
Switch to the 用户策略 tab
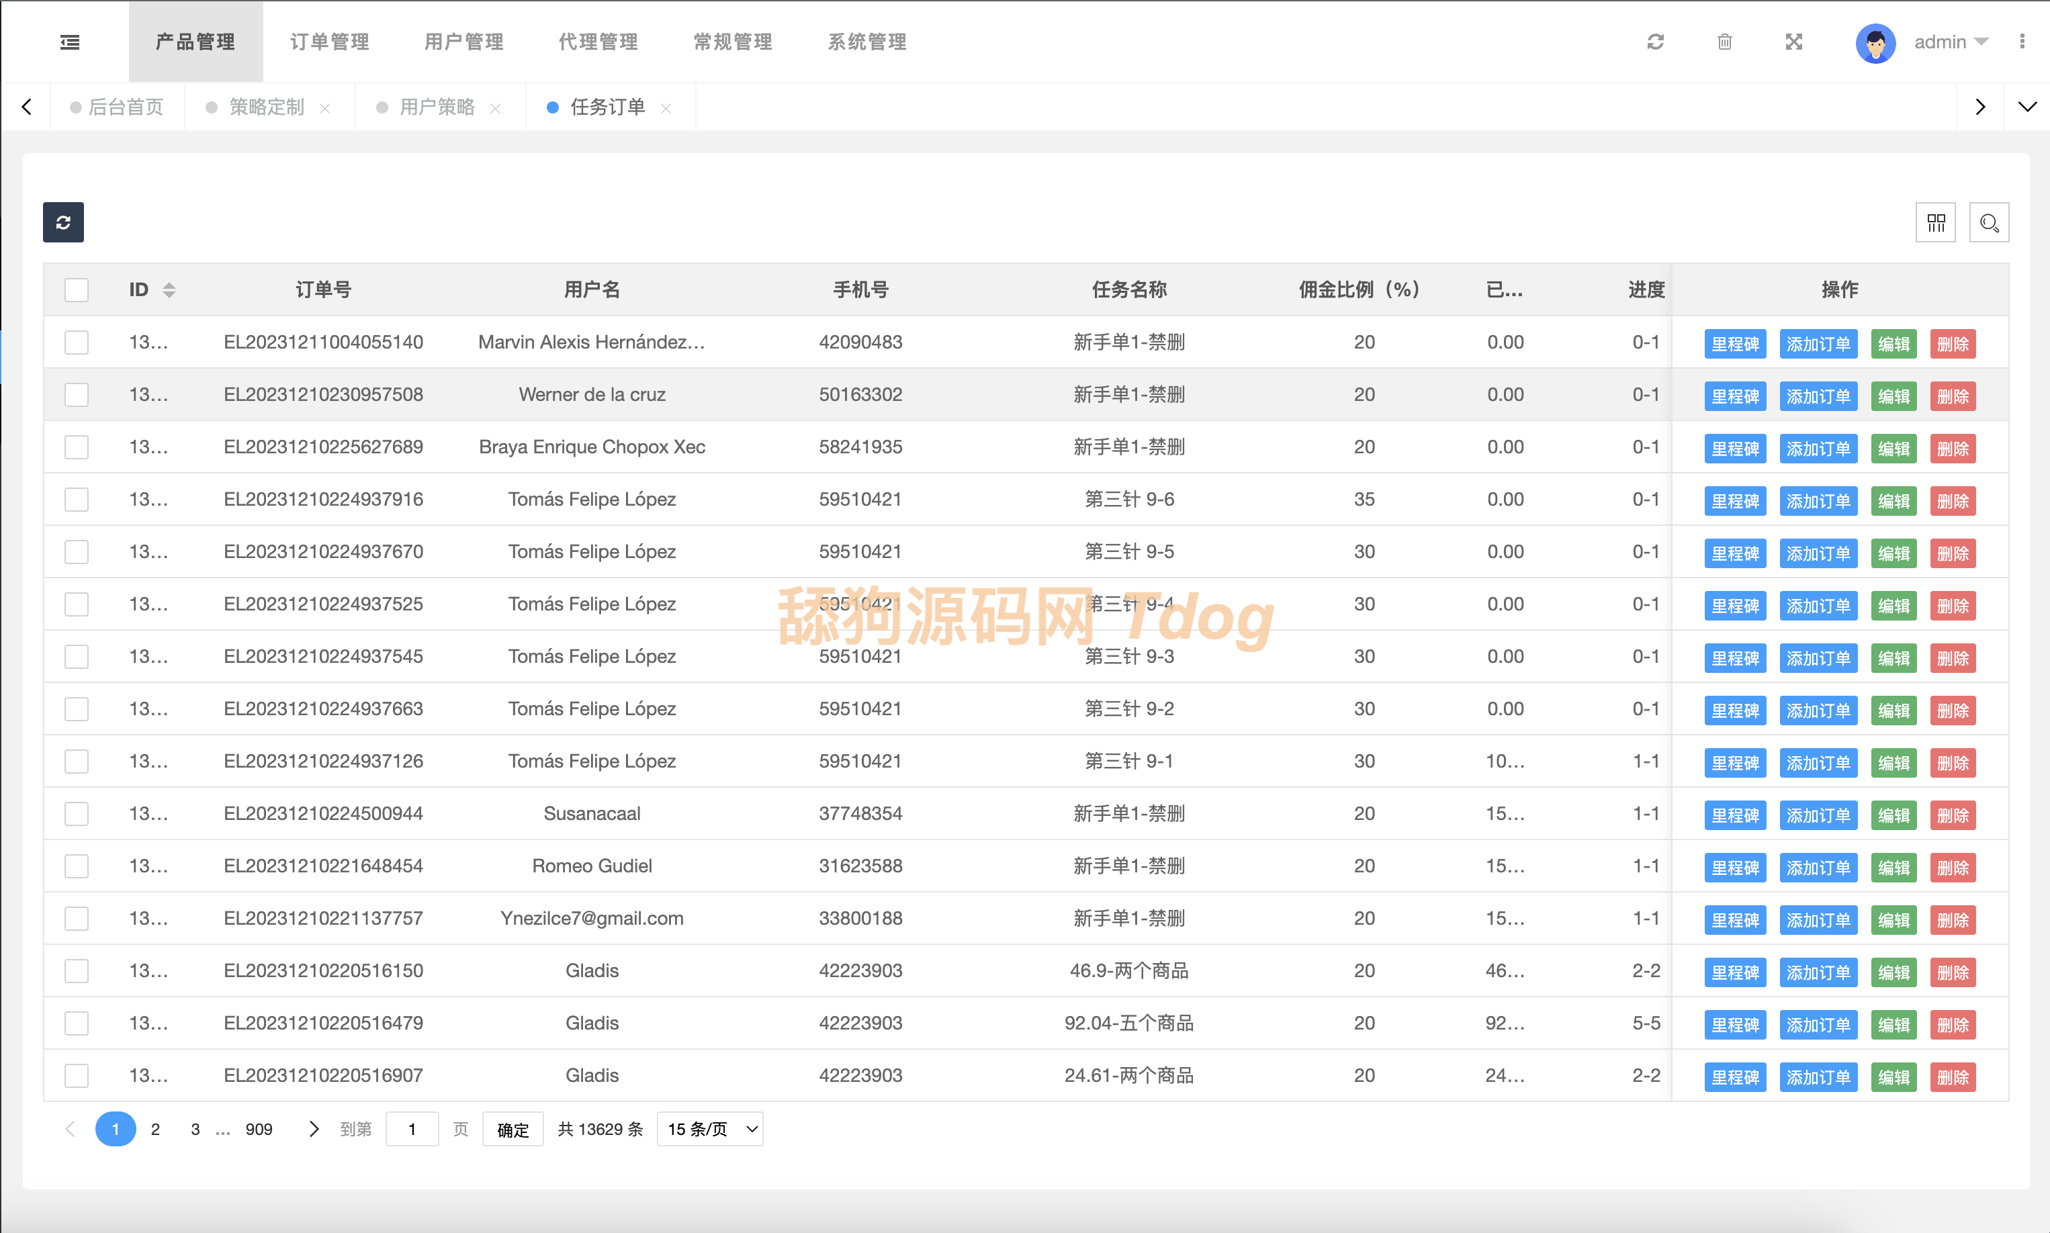436,107
